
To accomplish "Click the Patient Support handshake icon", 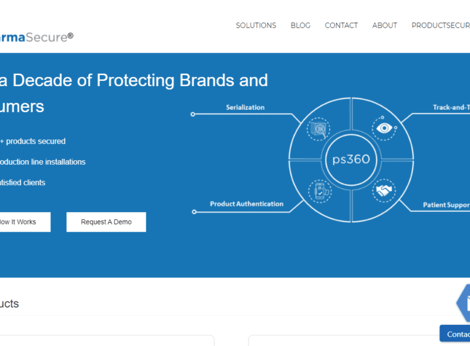I will click(x=384, y=191).
